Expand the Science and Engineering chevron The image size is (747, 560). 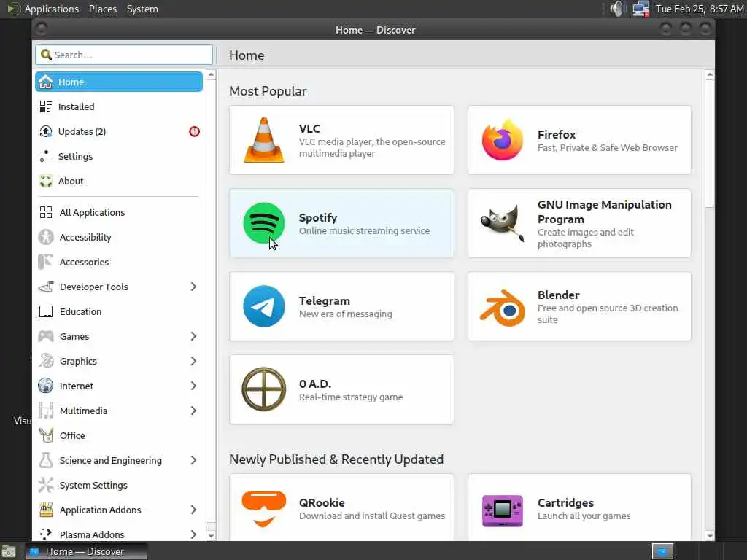(193, 460)
